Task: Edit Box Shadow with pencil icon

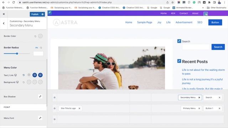Action: click(40, 96)
